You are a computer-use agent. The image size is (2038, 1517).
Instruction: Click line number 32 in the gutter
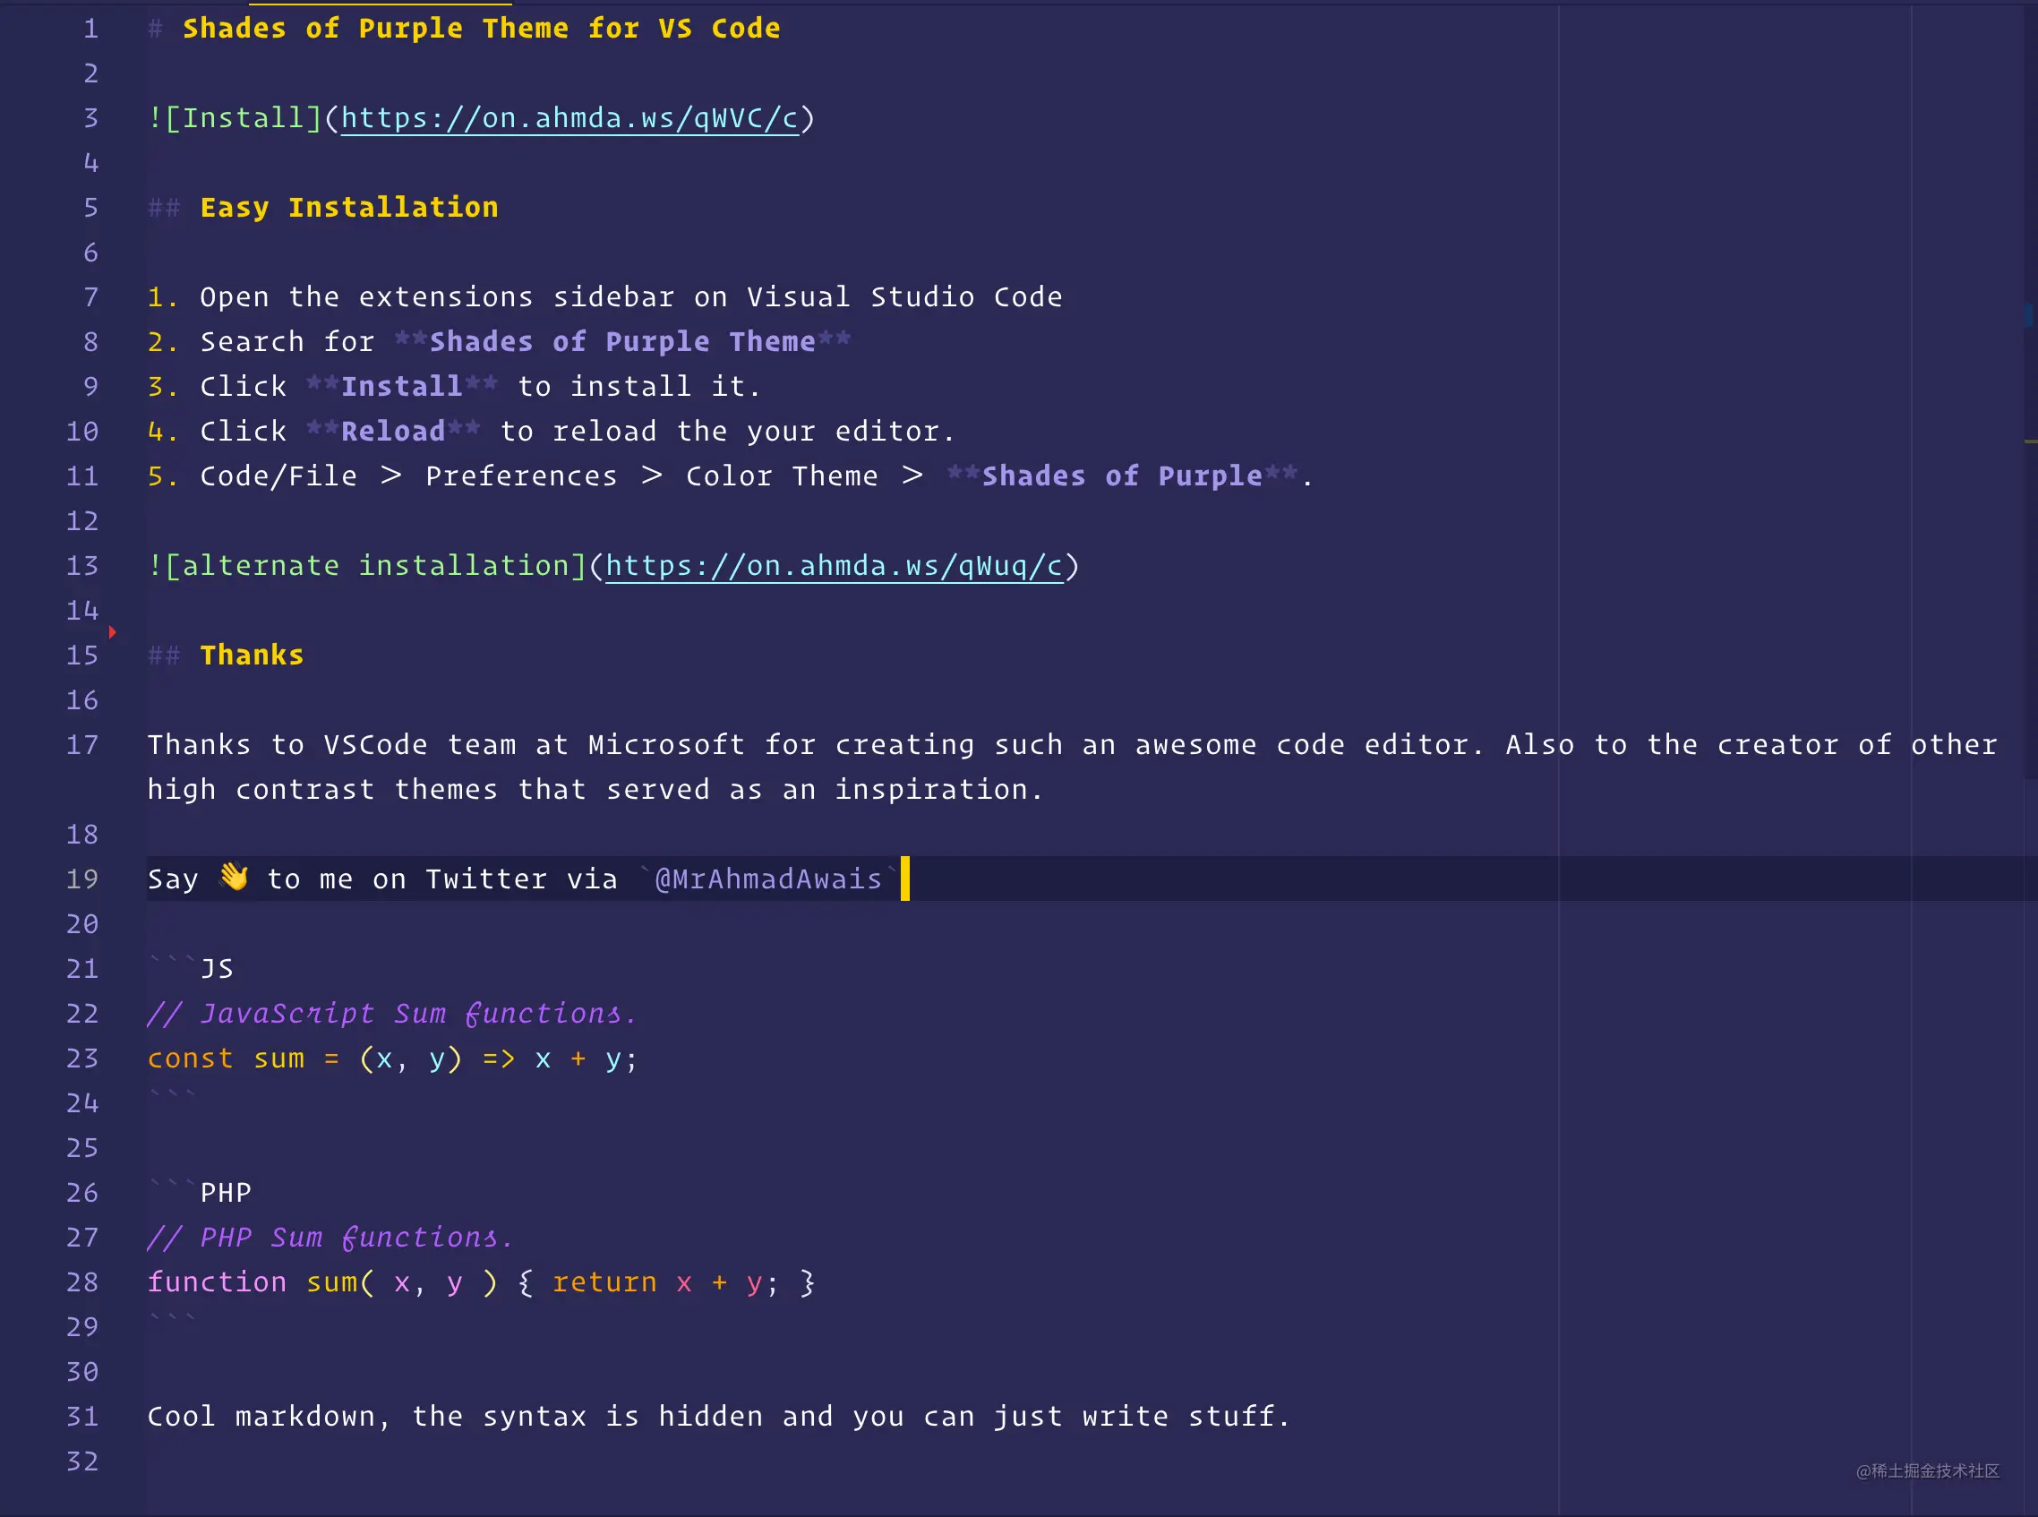coord(81,1461)
